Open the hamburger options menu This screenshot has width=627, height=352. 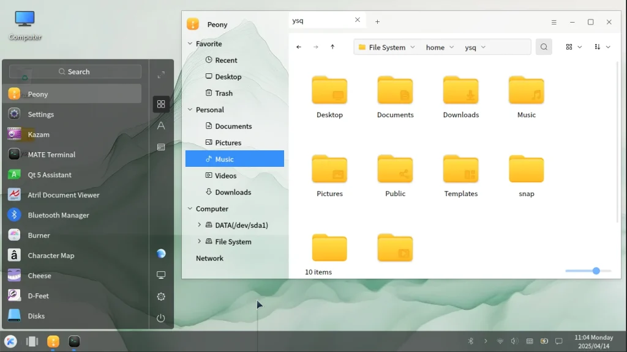554,21
